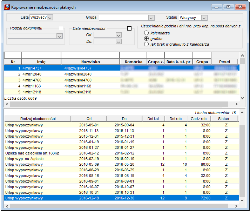Click the Dni kal. column header

click(153, 119)
